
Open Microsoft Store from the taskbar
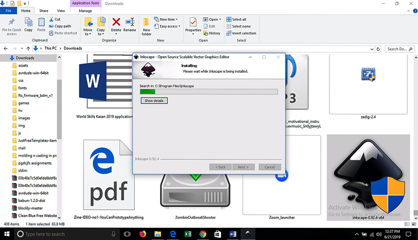coord(218,234)
